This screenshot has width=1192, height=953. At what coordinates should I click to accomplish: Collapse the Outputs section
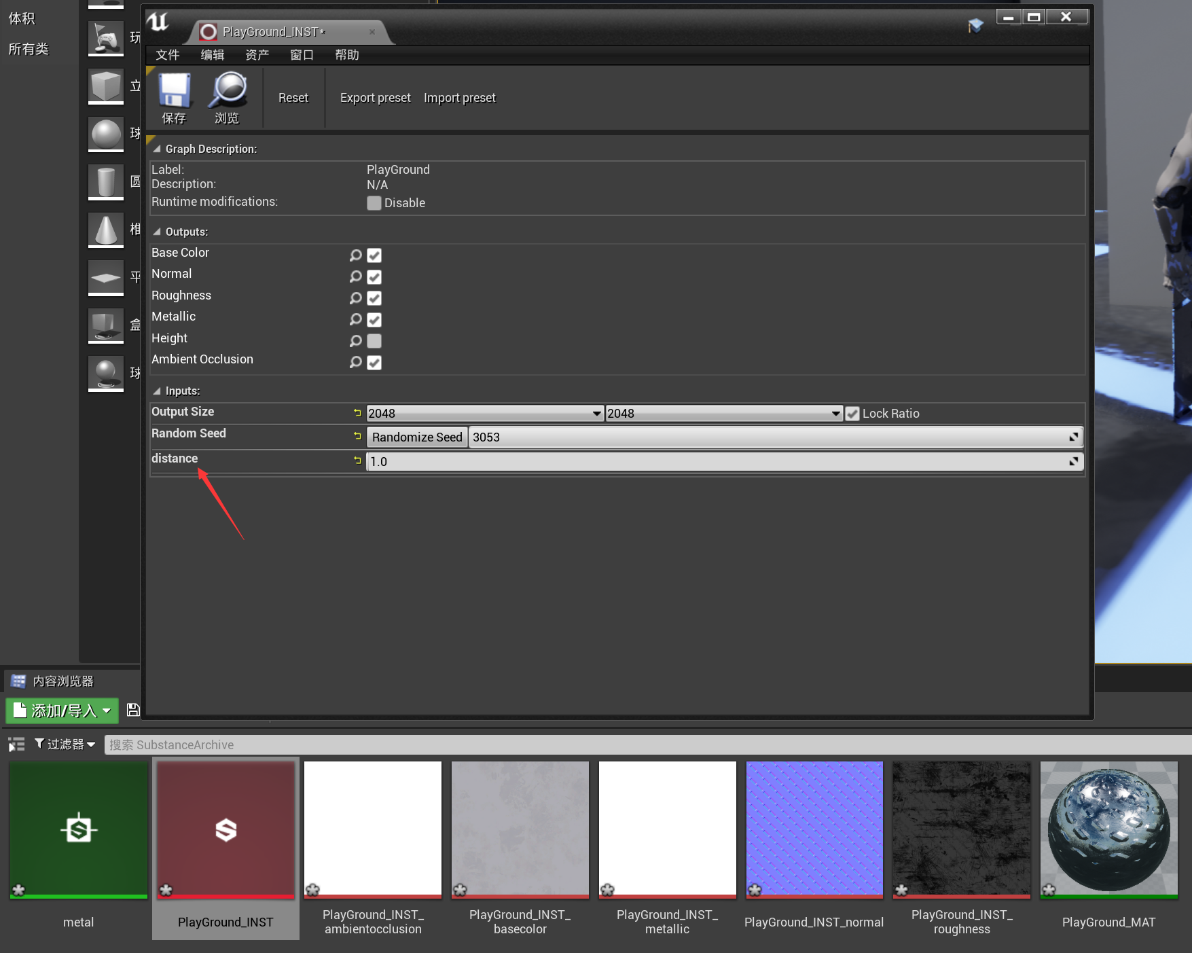157,232
